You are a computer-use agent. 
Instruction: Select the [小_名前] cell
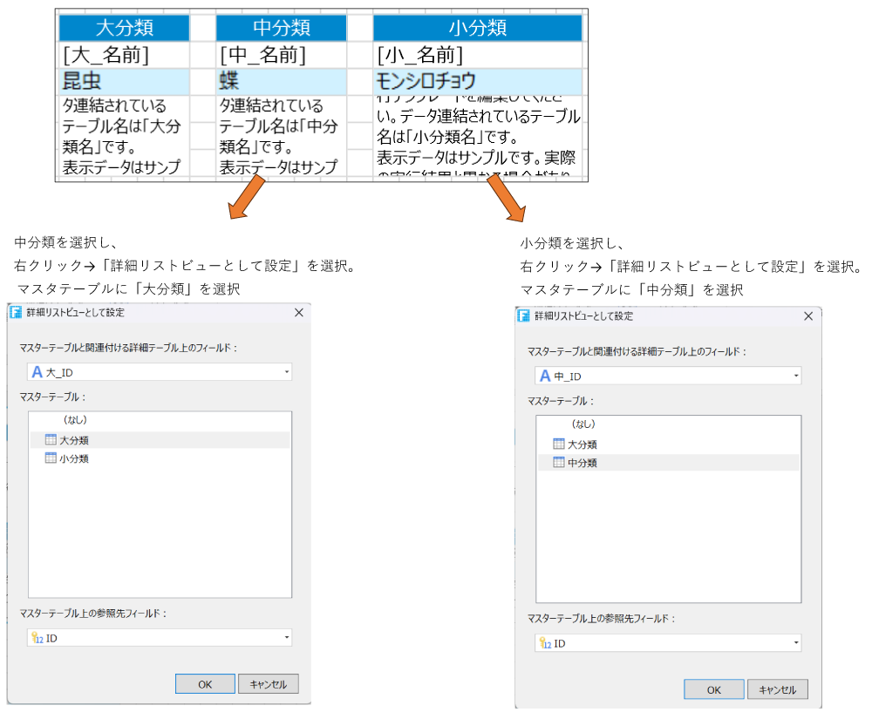(478, 55)
